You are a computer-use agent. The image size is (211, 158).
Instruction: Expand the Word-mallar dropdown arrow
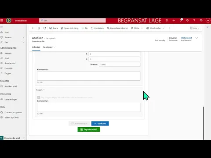(x=164, y=28)
